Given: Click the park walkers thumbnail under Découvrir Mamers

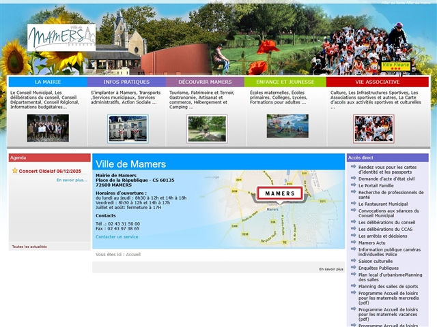Looking at the screenshot, I should 207,129.
